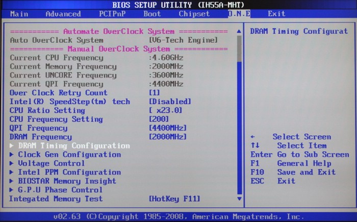
Task: Open Clock Gen Configuration entry
Action: (69, 155)
